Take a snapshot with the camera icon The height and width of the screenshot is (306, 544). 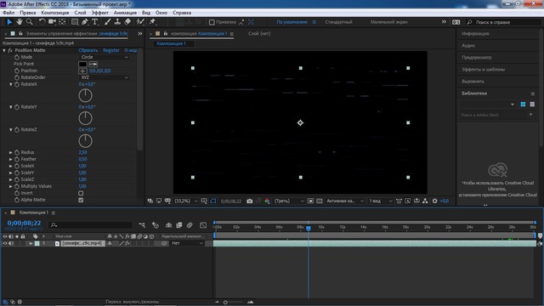click(x=249, y=201)
